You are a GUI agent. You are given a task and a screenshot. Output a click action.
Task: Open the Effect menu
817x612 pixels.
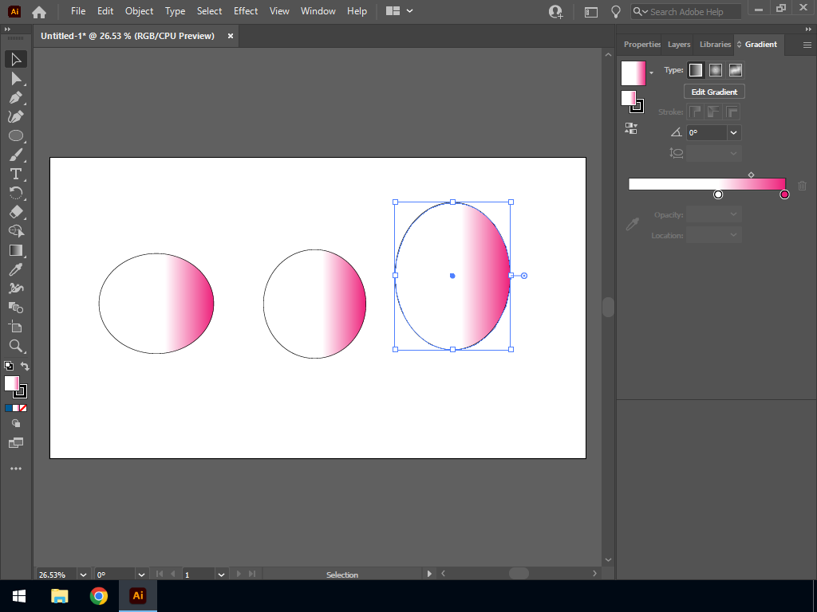point(246,11)
